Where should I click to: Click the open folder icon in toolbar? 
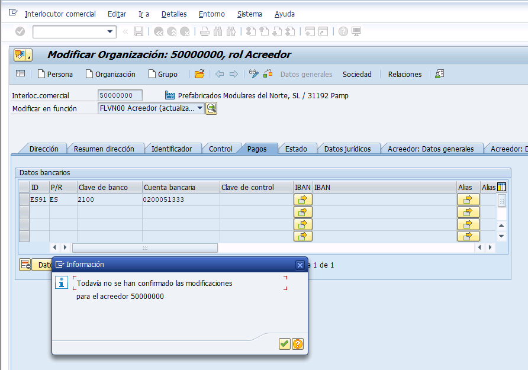199,74
